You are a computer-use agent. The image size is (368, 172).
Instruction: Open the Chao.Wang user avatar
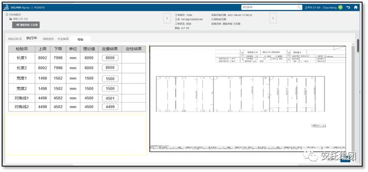[340, 7]
